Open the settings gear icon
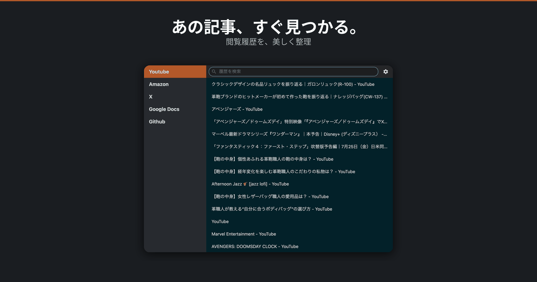Image resolution: width=537 pixels, height=282 pixels. point(386,72)
